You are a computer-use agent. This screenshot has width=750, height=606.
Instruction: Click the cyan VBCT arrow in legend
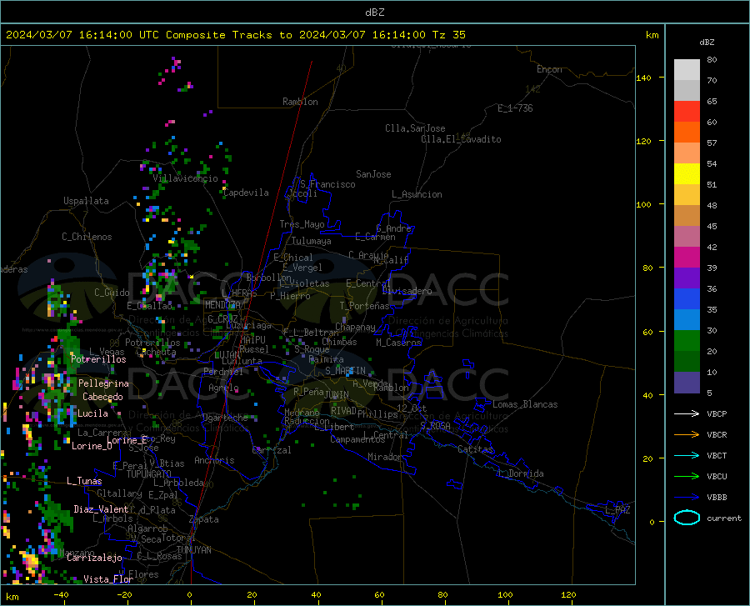pyautogui.click(x=687, y=455)
